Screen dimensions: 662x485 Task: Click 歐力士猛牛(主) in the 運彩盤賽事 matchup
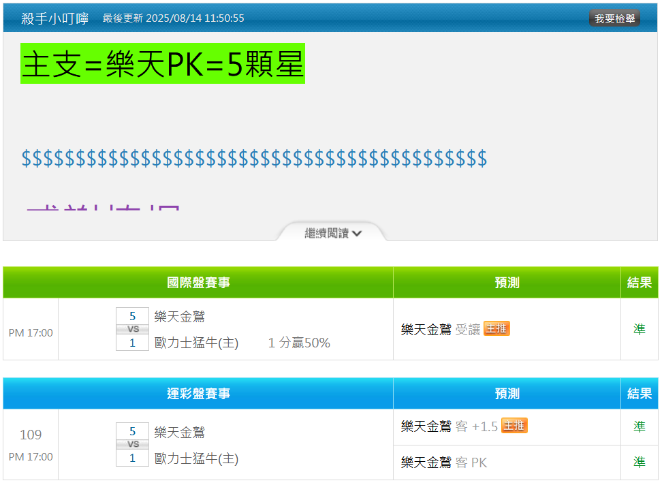[196, 458]
